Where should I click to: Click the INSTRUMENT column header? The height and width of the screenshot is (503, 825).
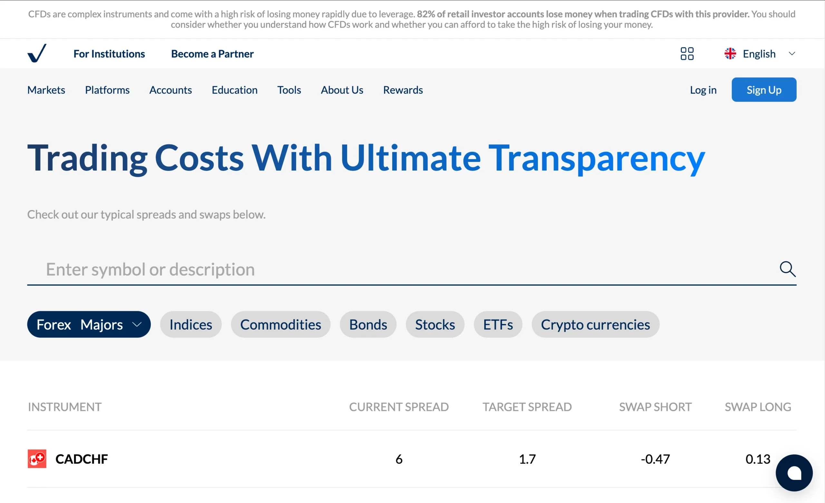[65, 407]
